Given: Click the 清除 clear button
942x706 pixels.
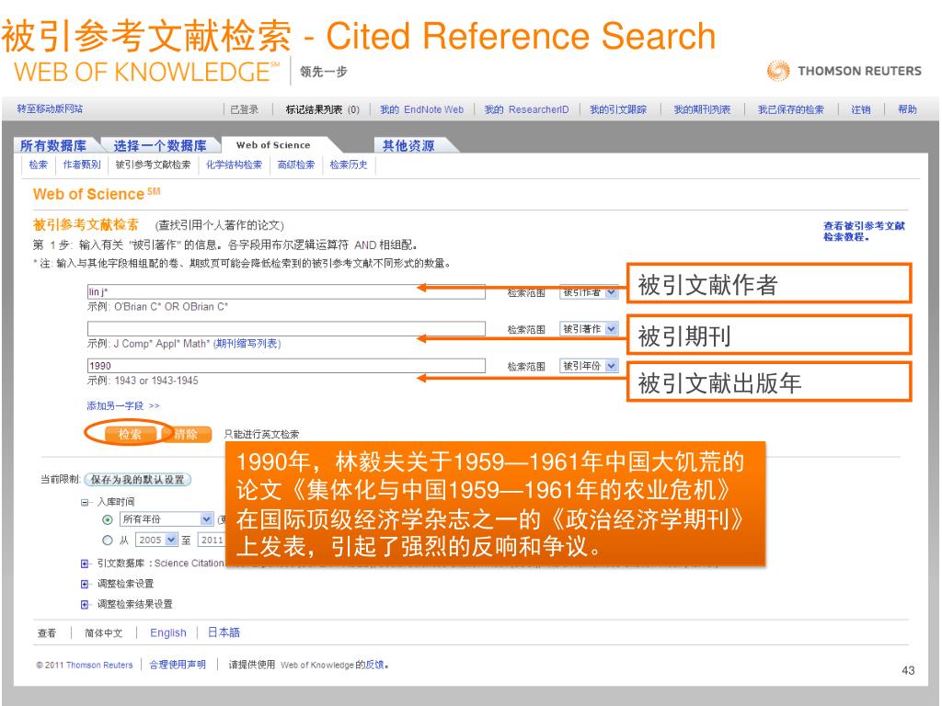Looking at the screenshot, I should click(186, 434).
